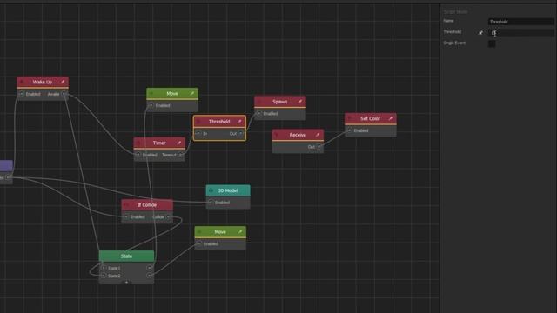
Task: Click Enabled port on Move node below 3D Model
Action: coord(199,243)
